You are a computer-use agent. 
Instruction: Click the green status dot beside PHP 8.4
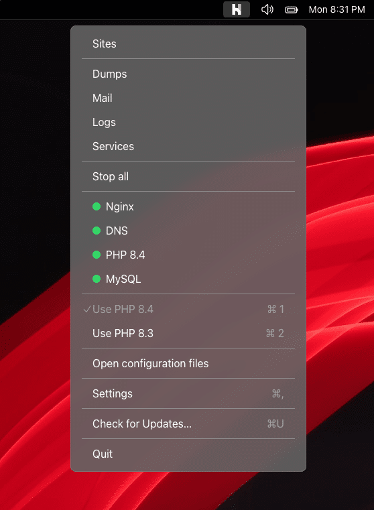pos(97,255)
